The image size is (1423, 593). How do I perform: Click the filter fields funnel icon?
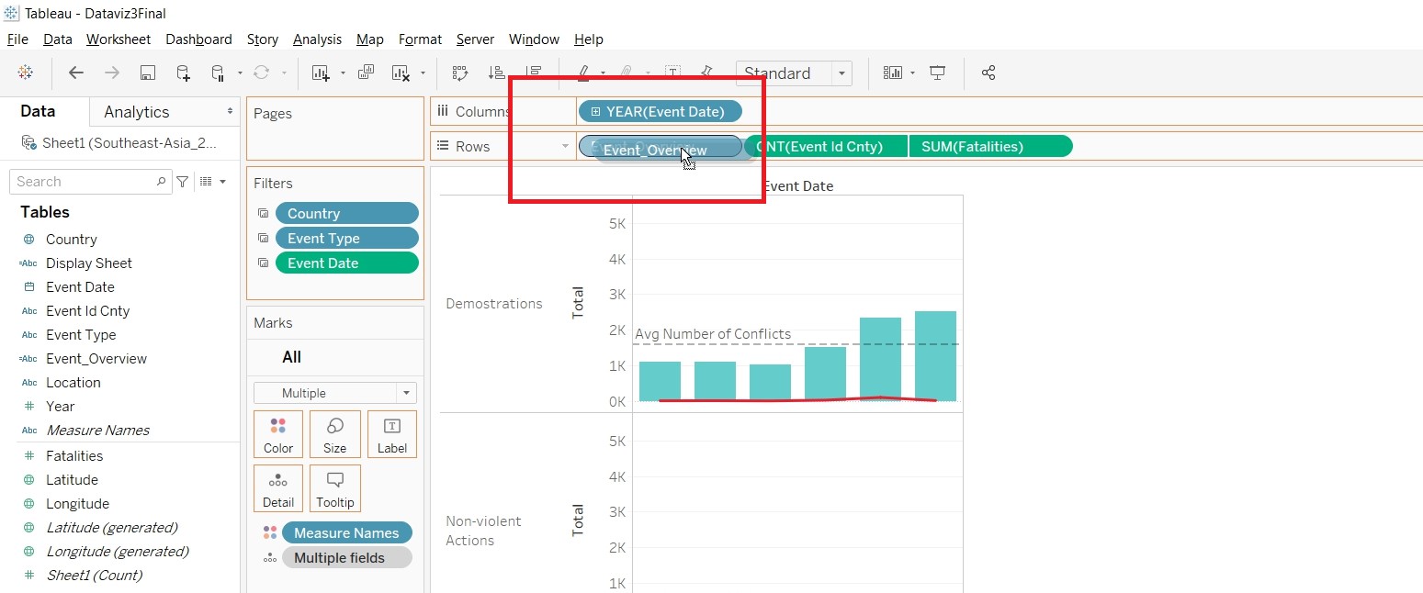pos(183,182)
